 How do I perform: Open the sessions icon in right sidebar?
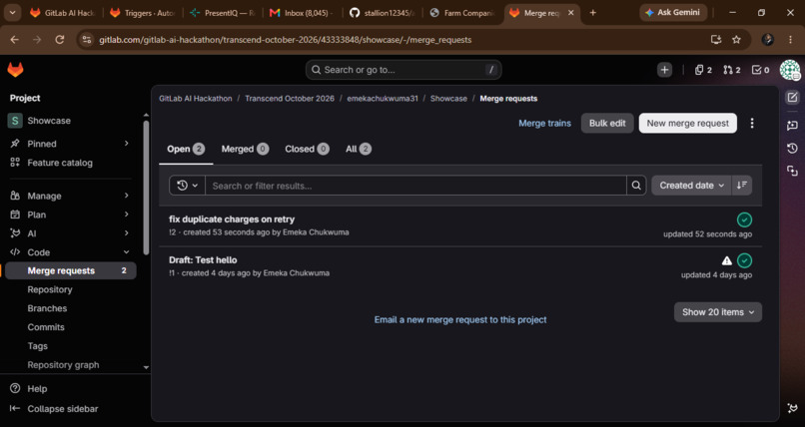coord(792,172)
